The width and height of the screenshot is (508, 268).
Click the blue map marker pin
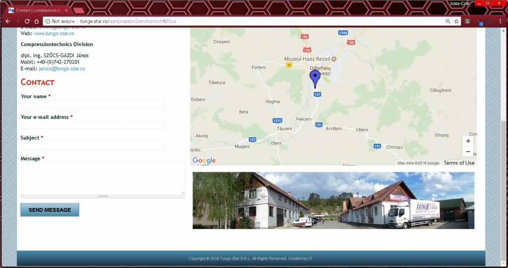tap(315, 78)
